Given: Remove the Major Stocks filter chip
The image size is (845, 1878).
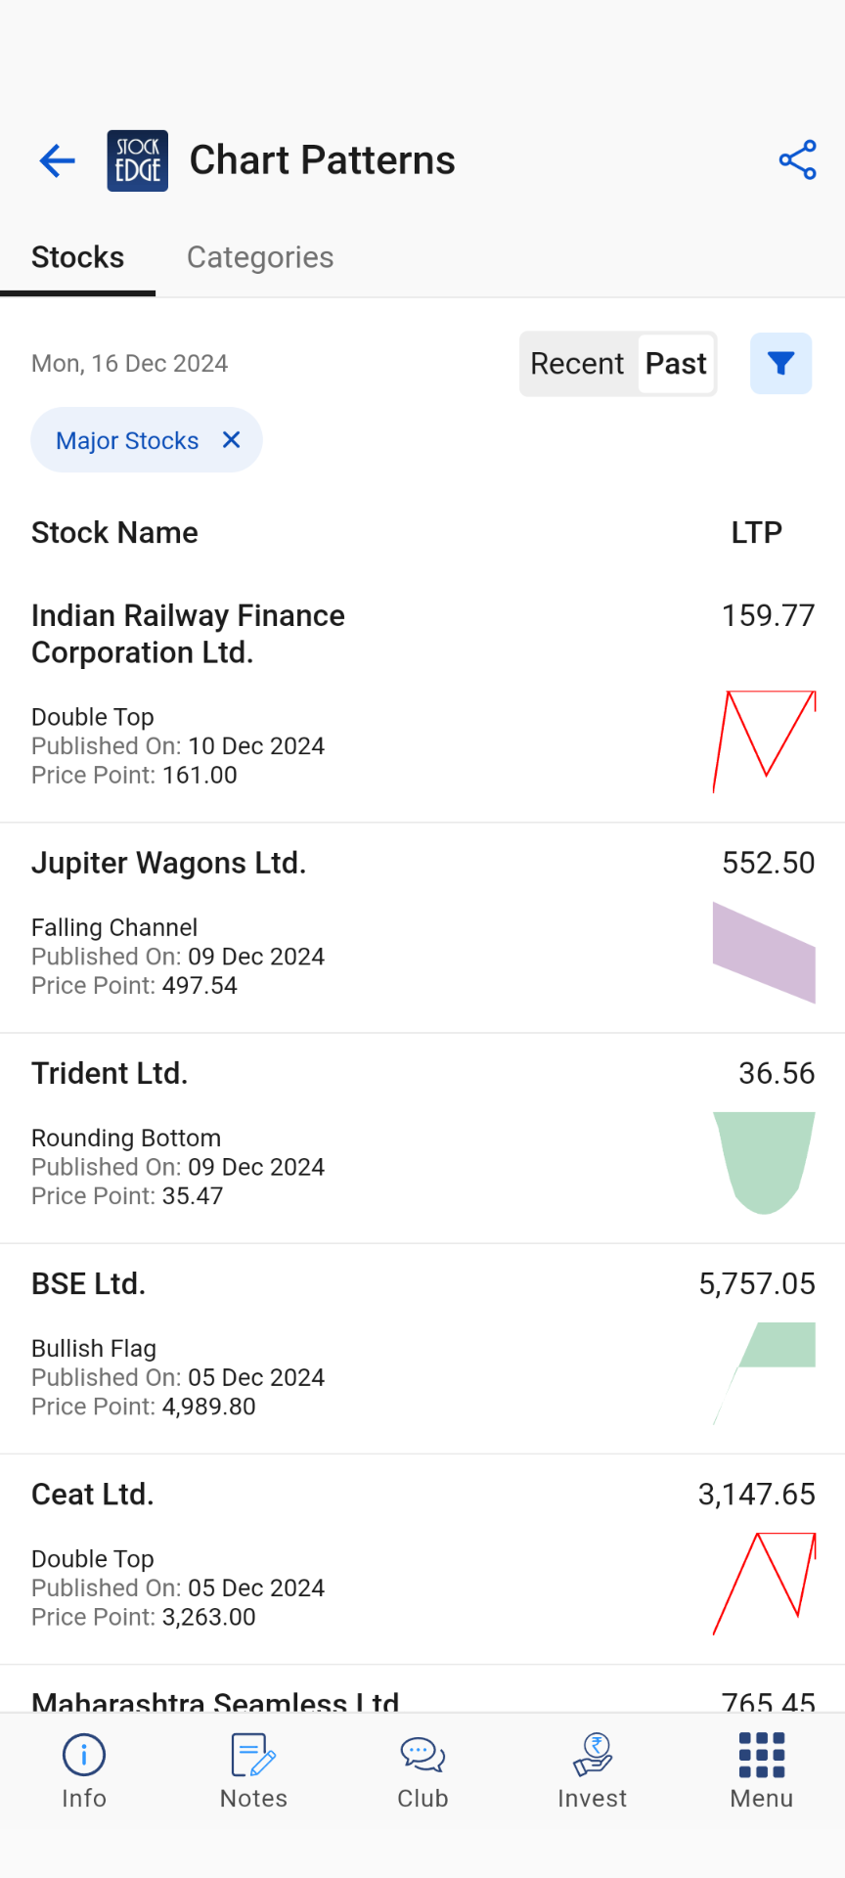Looking at the screenshot, I should tap(232, 440).
